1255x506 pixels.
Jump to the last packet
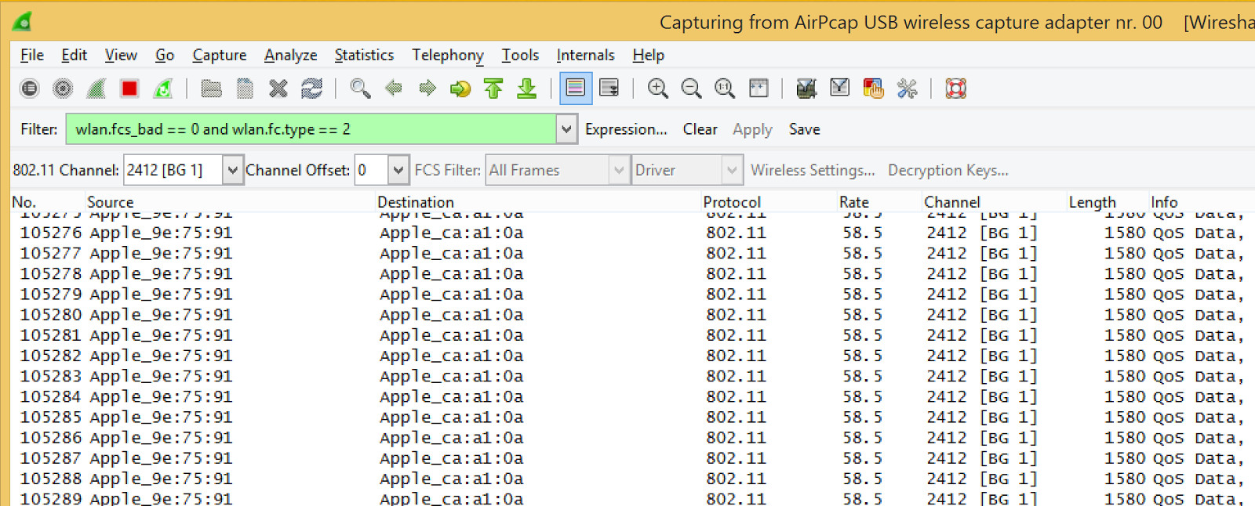(527, 89)
